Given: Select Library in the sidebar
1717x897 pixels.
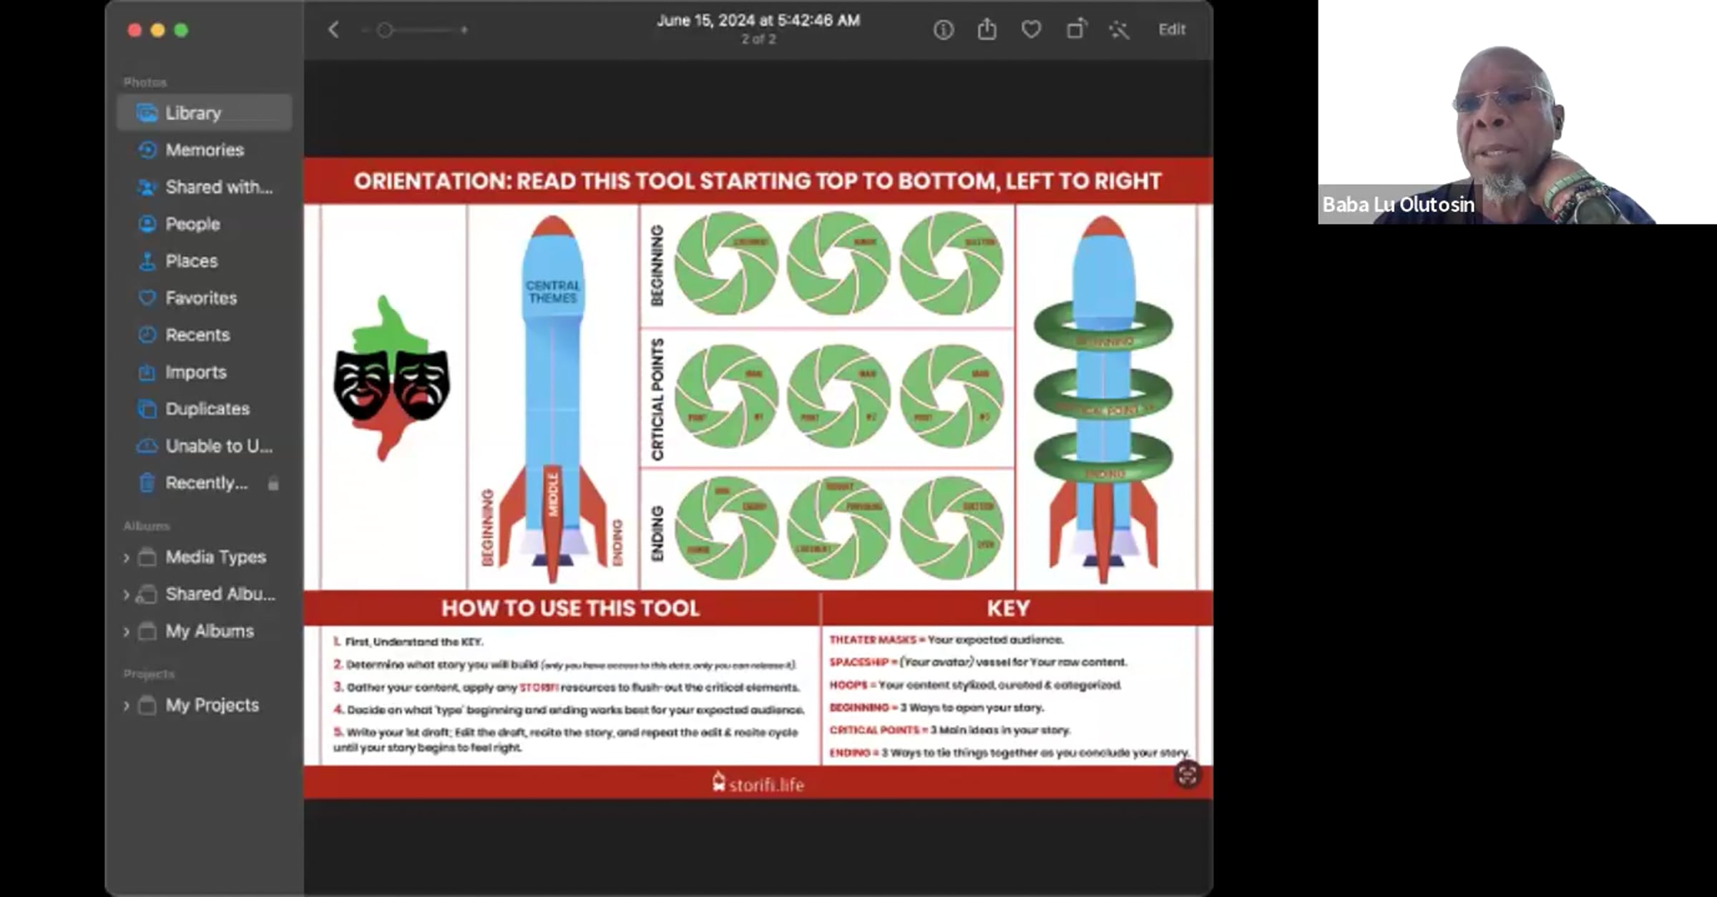Looking at the screenshot, I should (x=193, y=113).
